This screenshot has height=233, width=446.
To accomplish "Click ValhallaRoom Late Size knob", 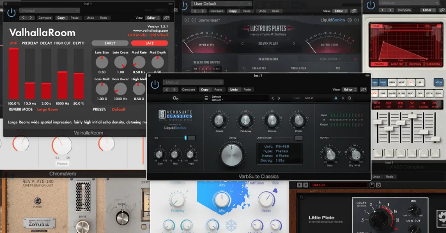I will point(102,62).
